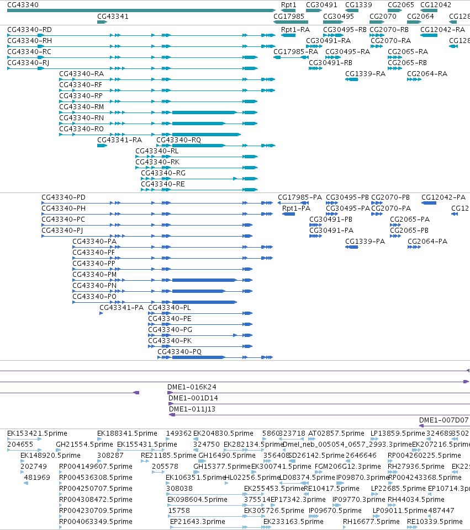Click protein CG43340-PL label
470x530 pixels.
click(x=170, y=308)
